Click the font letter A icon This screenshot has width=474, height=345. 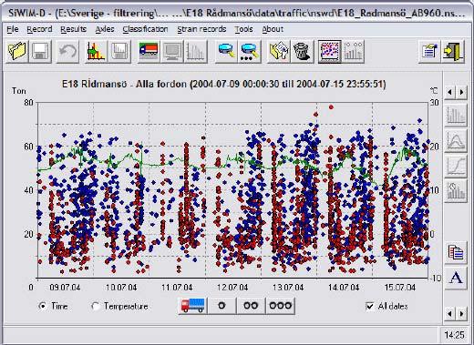click(x=456, y=278)
